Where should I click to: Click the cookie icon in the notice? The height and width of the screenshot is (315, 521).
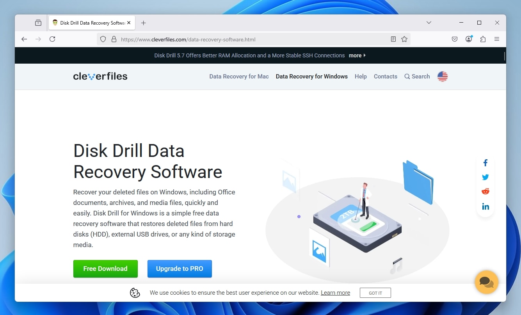point(135,293)
